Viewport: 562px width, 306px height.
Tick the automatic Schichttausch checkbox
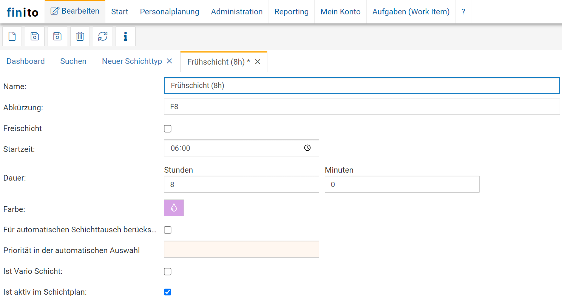point(168,230)
